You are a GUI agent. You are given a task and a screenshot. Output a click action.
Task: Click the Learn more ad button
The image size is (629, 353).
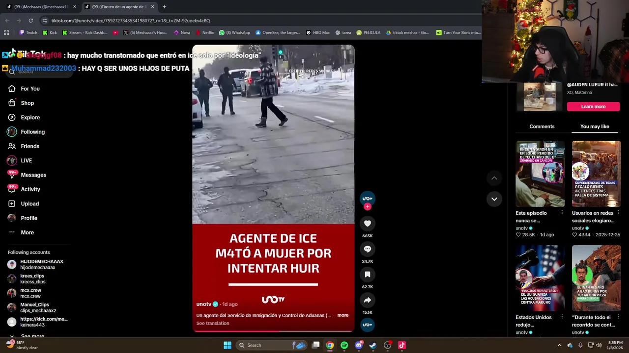coord(593,106)
